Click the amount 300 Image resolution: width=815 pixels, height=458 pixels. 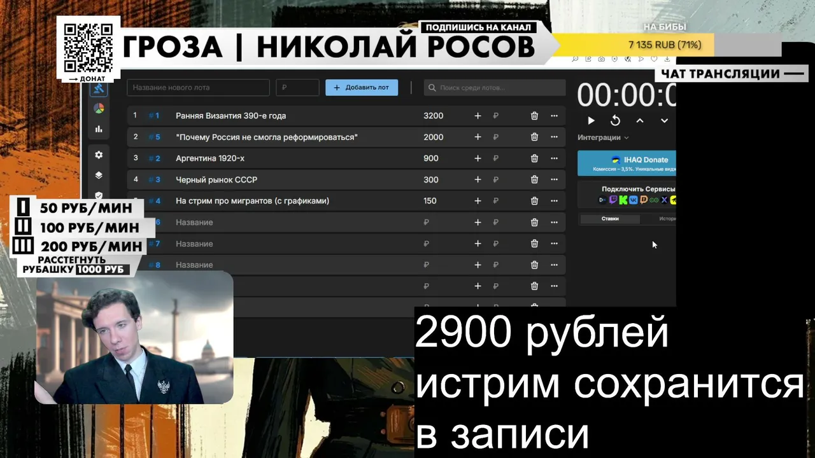pos(431,179)
